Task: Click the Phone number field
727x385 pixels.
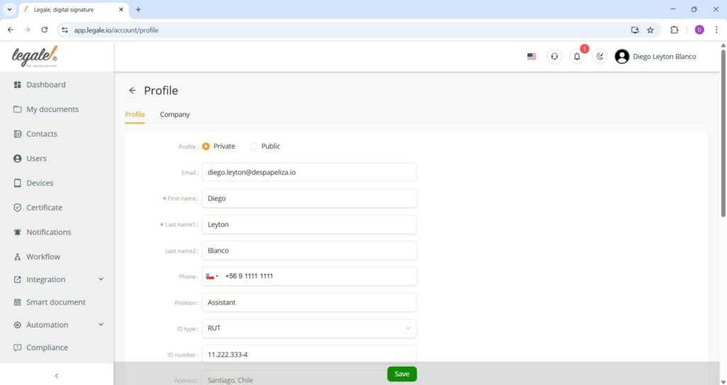Action: pos(319,276)
